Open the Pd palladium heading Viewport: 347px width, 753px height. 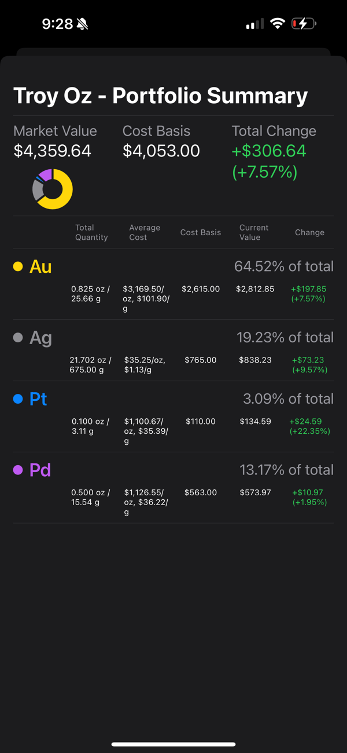pos(40,470)
